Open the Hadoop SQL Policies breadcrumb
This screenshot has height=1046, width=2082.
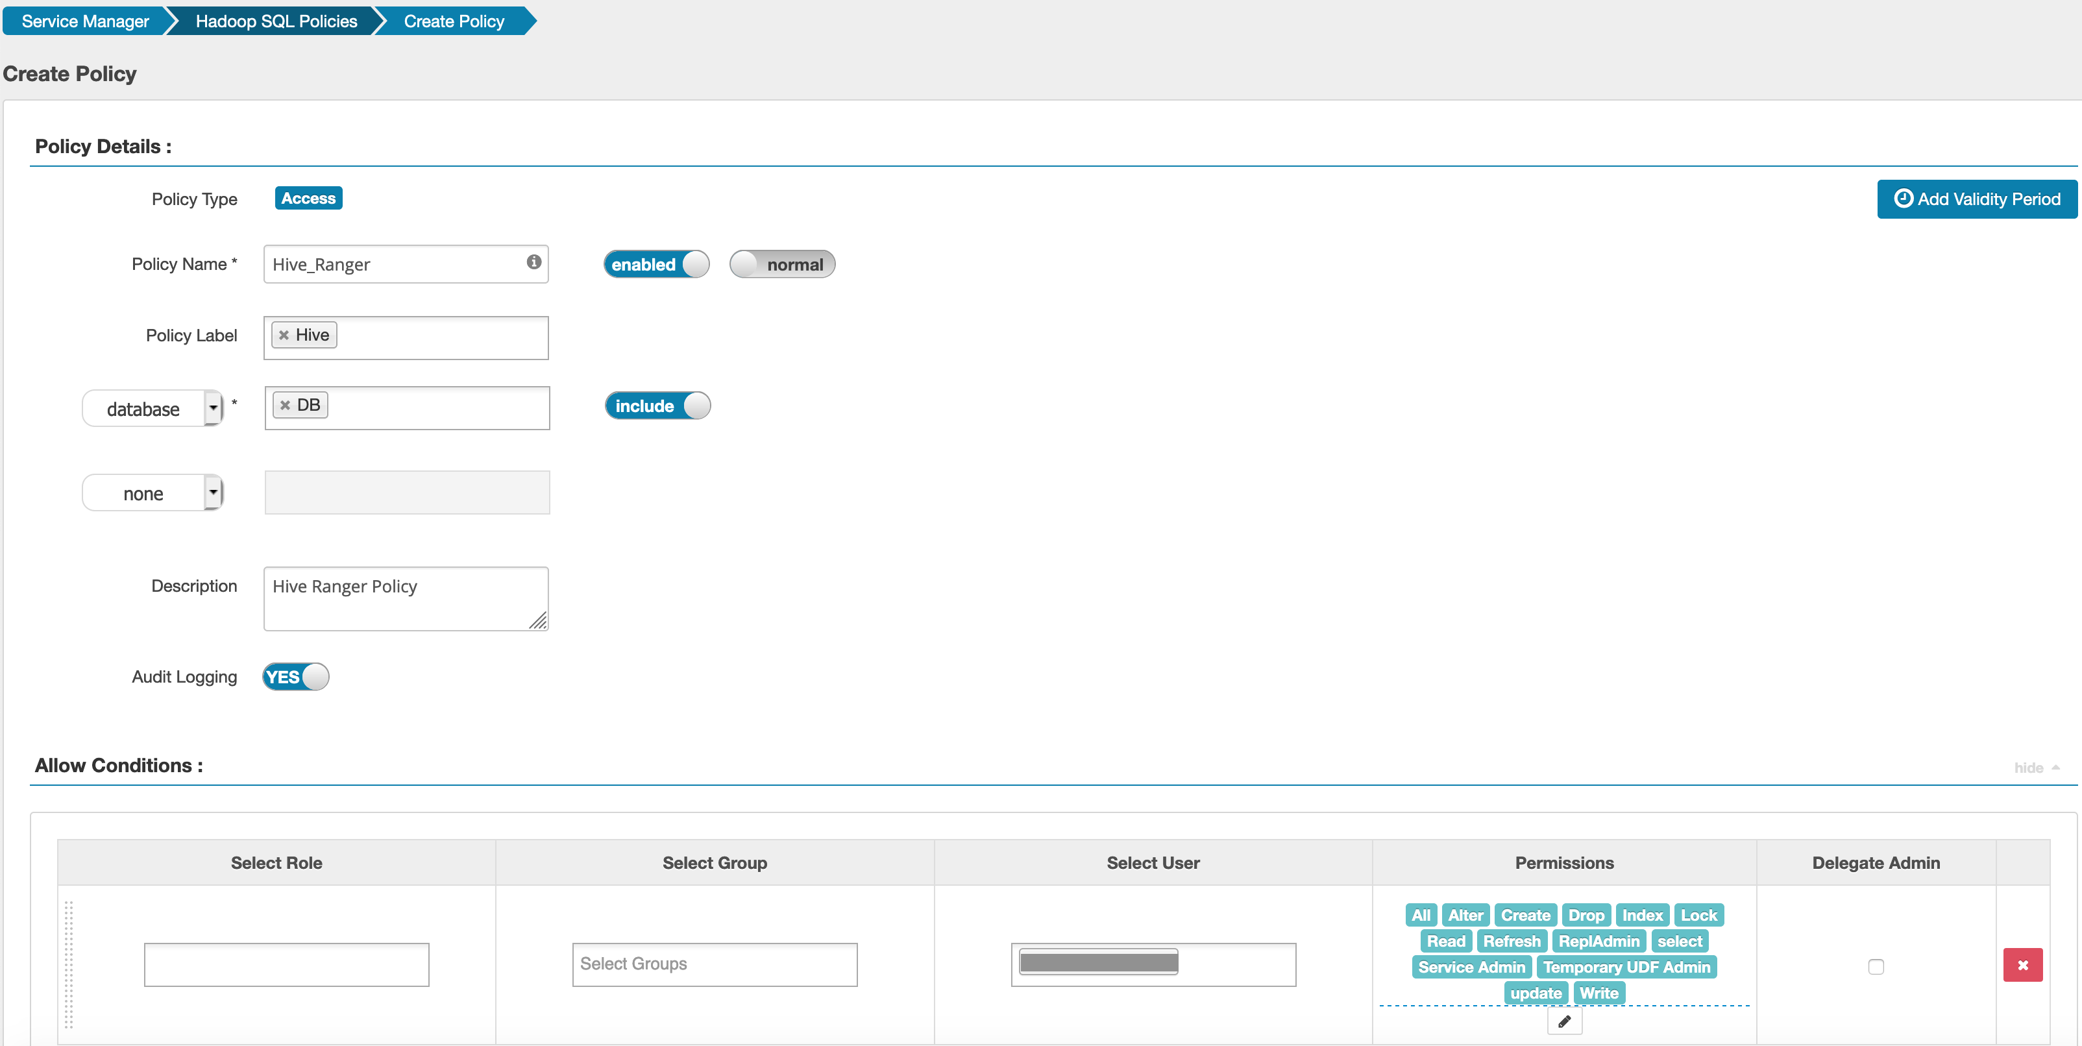[276, 21]
